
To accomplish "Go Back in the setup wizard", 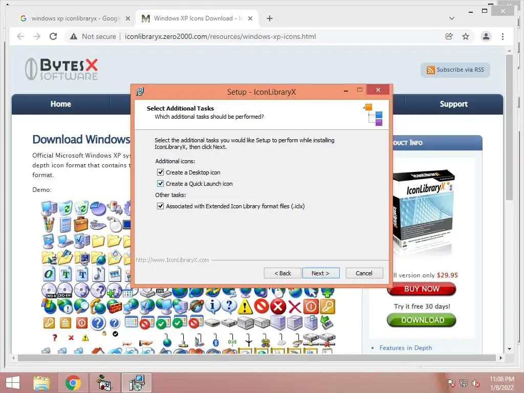I will (x=282, y=273).
